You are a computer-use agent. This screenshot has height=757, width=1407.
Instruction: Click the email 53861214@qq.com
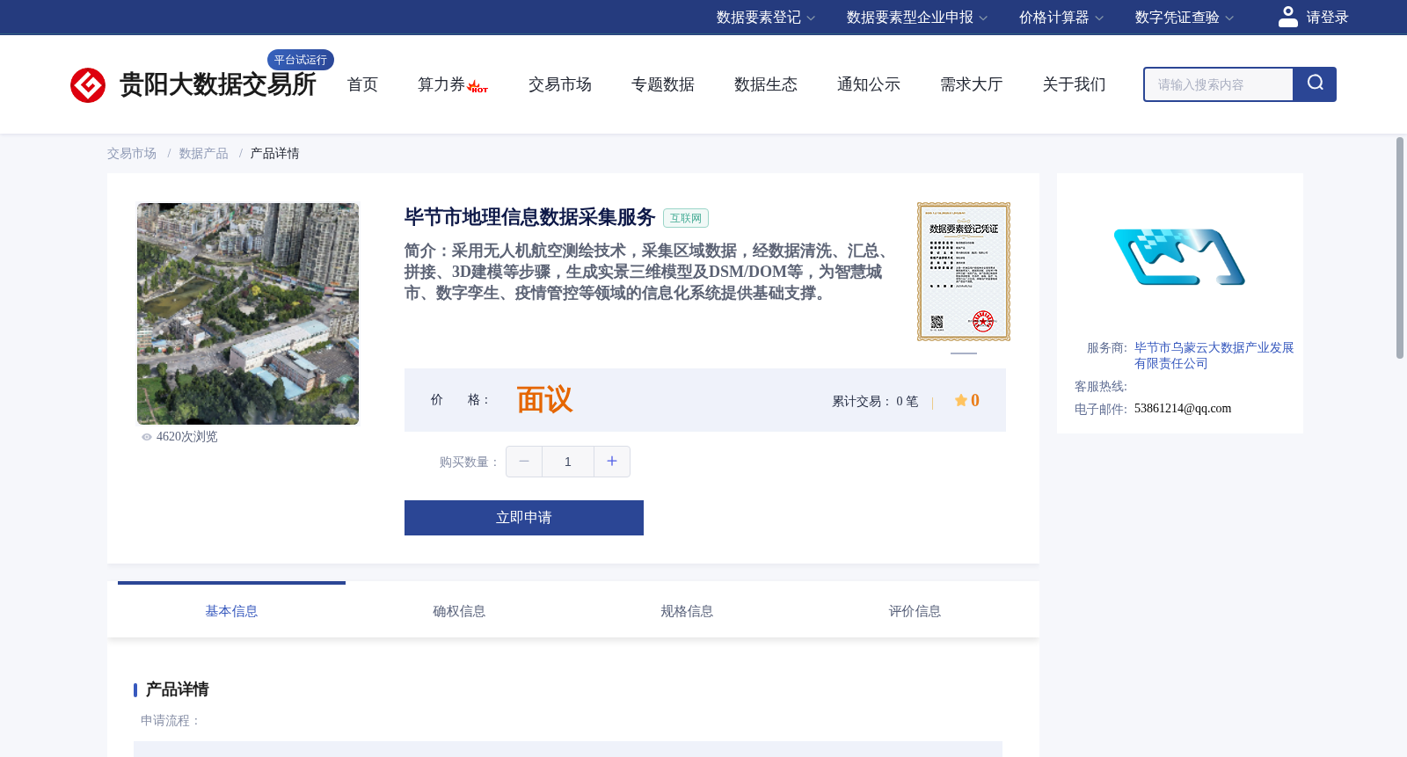tap(1183, 408)
